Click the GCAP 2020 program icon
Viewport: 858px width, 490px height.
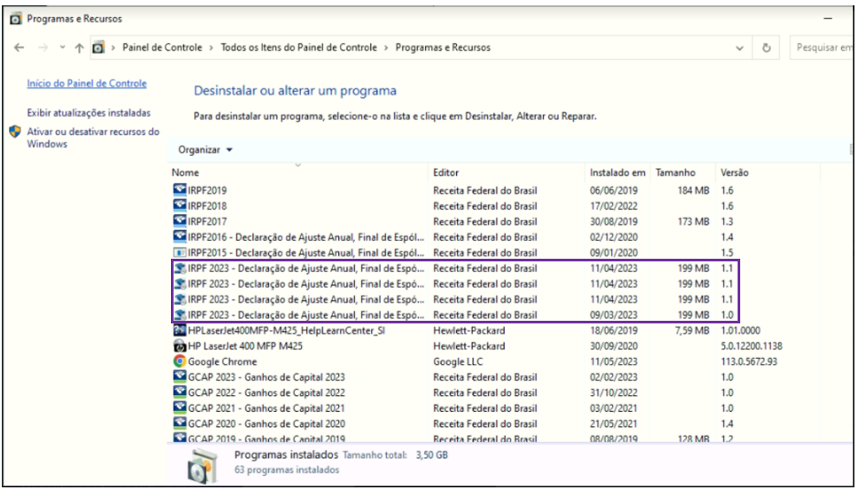180,424
